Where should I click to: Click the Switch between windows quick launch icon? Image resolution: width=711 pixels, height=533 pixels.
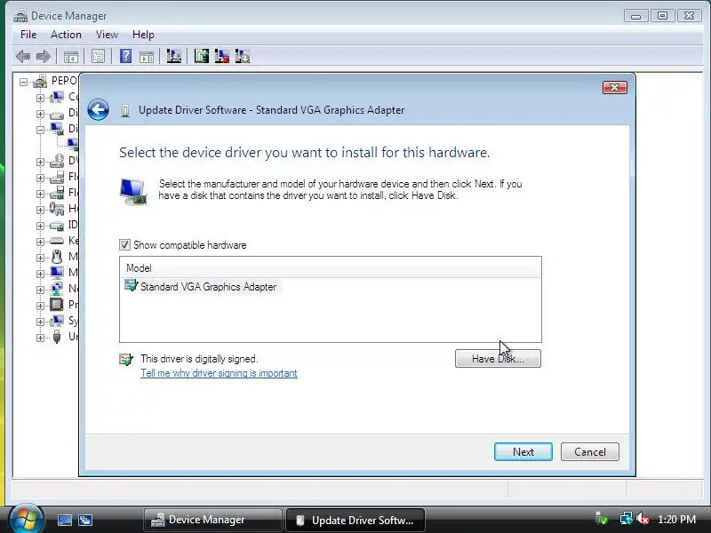(x=84, y=520)
